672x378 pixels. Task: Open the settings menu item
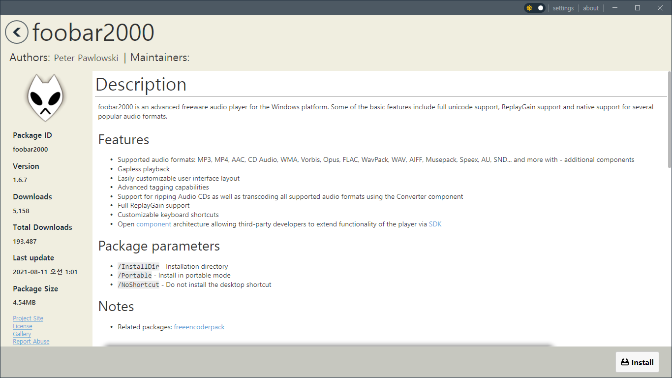point(563,8)
